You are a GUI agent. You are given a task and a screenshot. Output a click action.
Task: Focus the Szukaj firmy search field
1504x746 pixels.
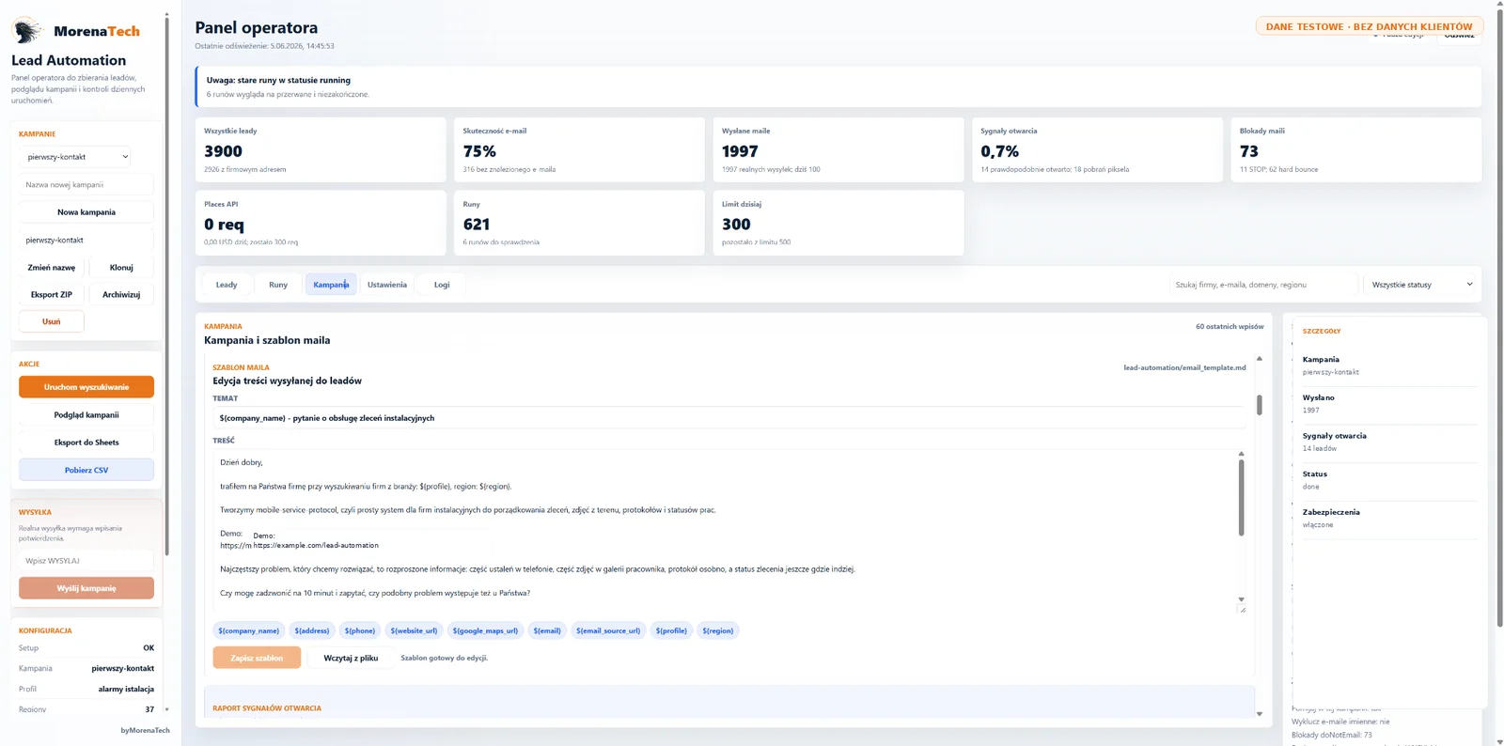pyautogui.click(x=1263, y=285)
